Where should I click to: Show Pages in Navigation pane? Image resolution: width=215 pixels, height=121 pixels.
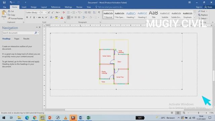click(17, 39)
